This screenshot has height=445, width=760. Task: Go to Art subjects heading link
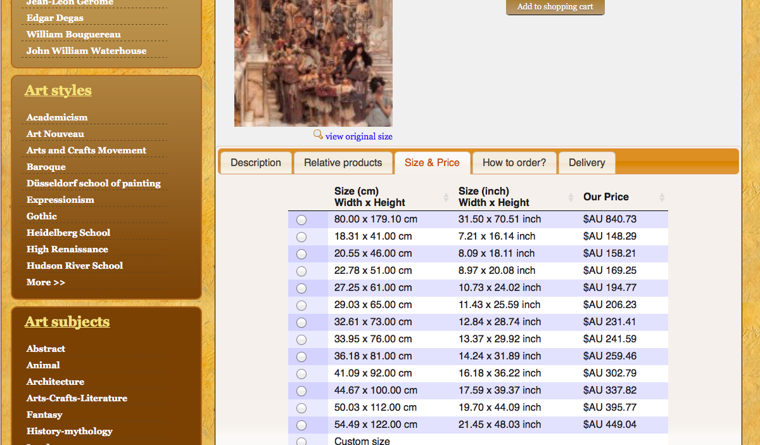(67, 322)
